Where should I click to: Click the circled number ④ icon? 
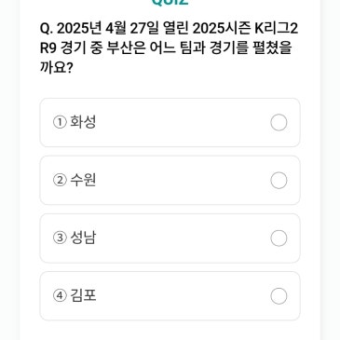(x=60, y=295)
